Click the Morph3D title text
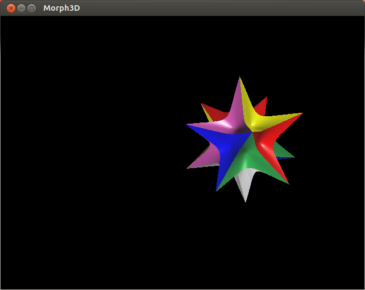Viewport: 365px width, 290px height. 61,8
